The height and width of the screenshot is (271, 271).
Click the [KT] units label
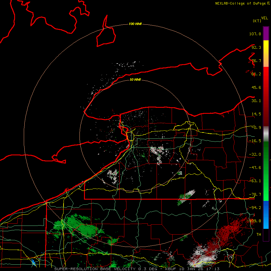[x=257, y=21]
